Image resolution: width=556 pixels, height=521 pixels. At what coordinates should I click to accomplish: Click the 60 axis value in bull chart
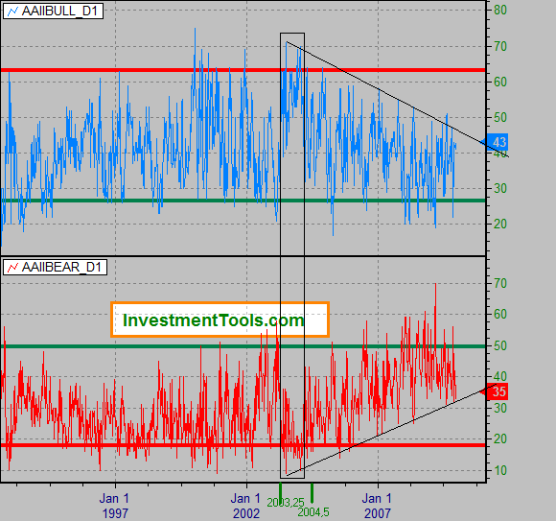(500, 82)
